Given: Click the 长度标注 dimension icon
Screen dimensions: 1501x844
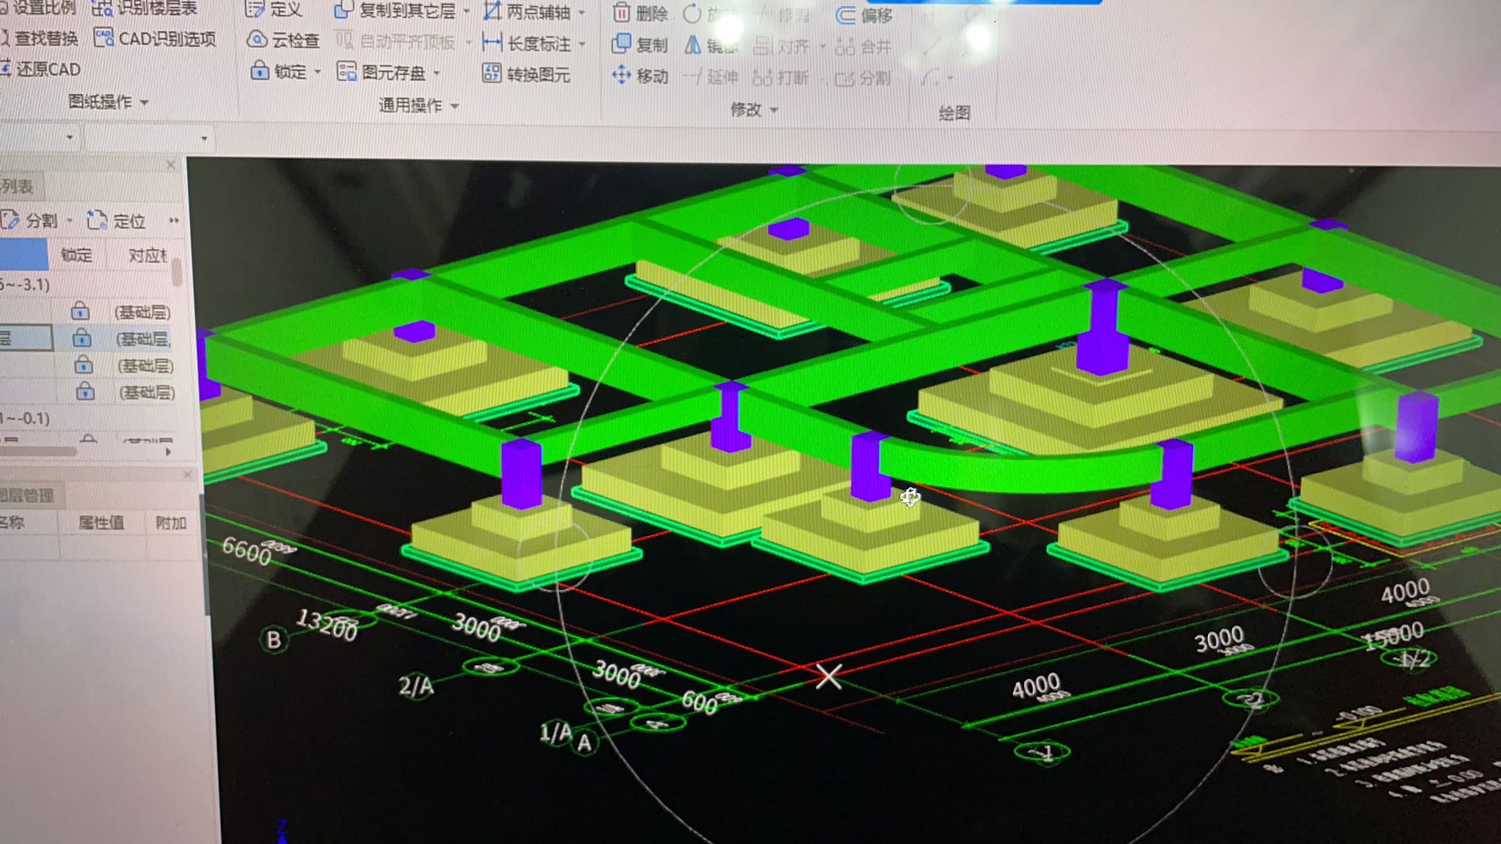Looking at the screenshot, I should tap(492, 43).
